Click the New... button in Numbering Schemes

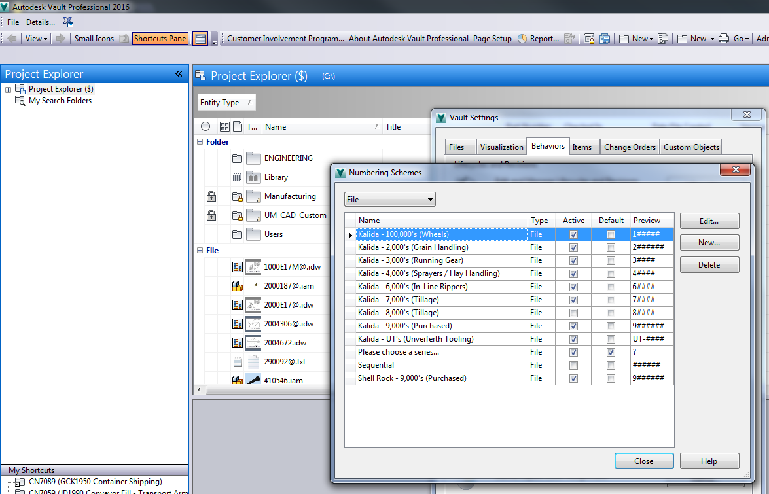[x=709, y=242]
